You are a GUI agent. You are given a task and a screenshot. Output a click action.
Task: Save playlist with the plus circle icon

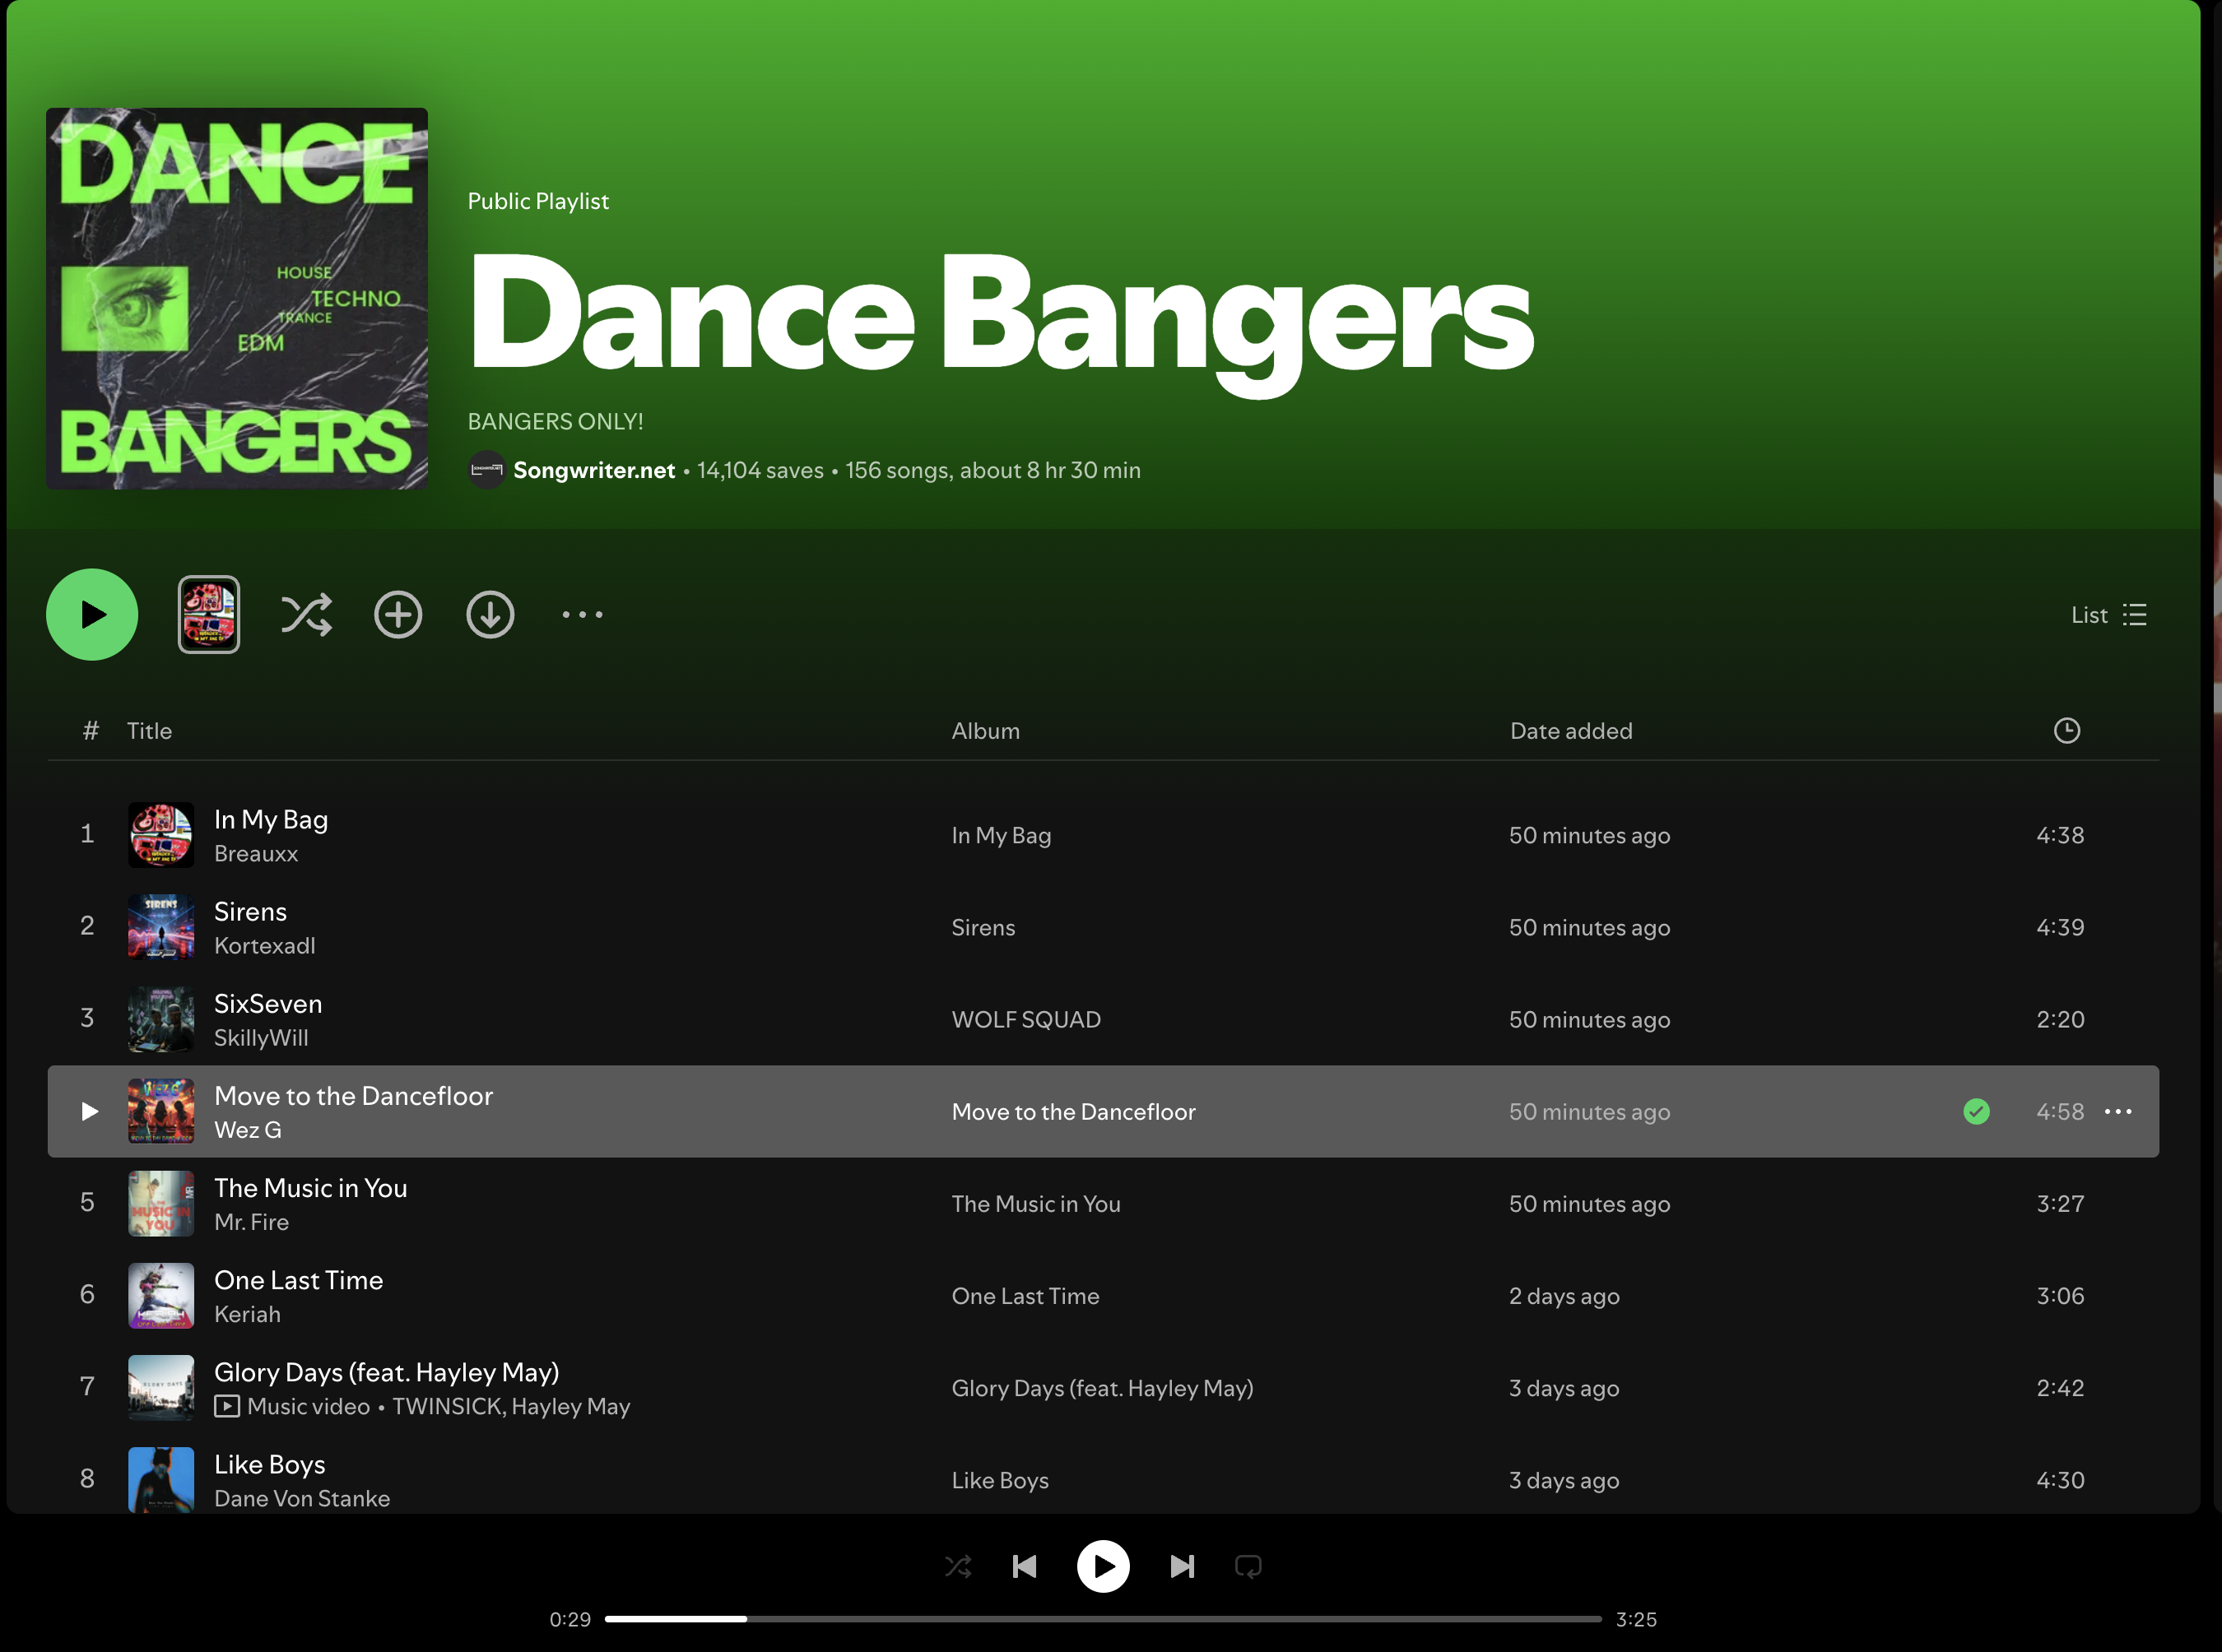coord(397,614)
